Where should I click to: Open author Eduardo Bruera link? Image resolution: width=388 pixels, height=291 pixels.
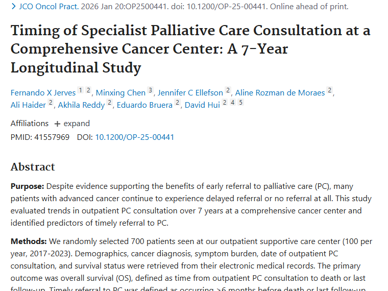pyautogui.click(x=144, y=105)
